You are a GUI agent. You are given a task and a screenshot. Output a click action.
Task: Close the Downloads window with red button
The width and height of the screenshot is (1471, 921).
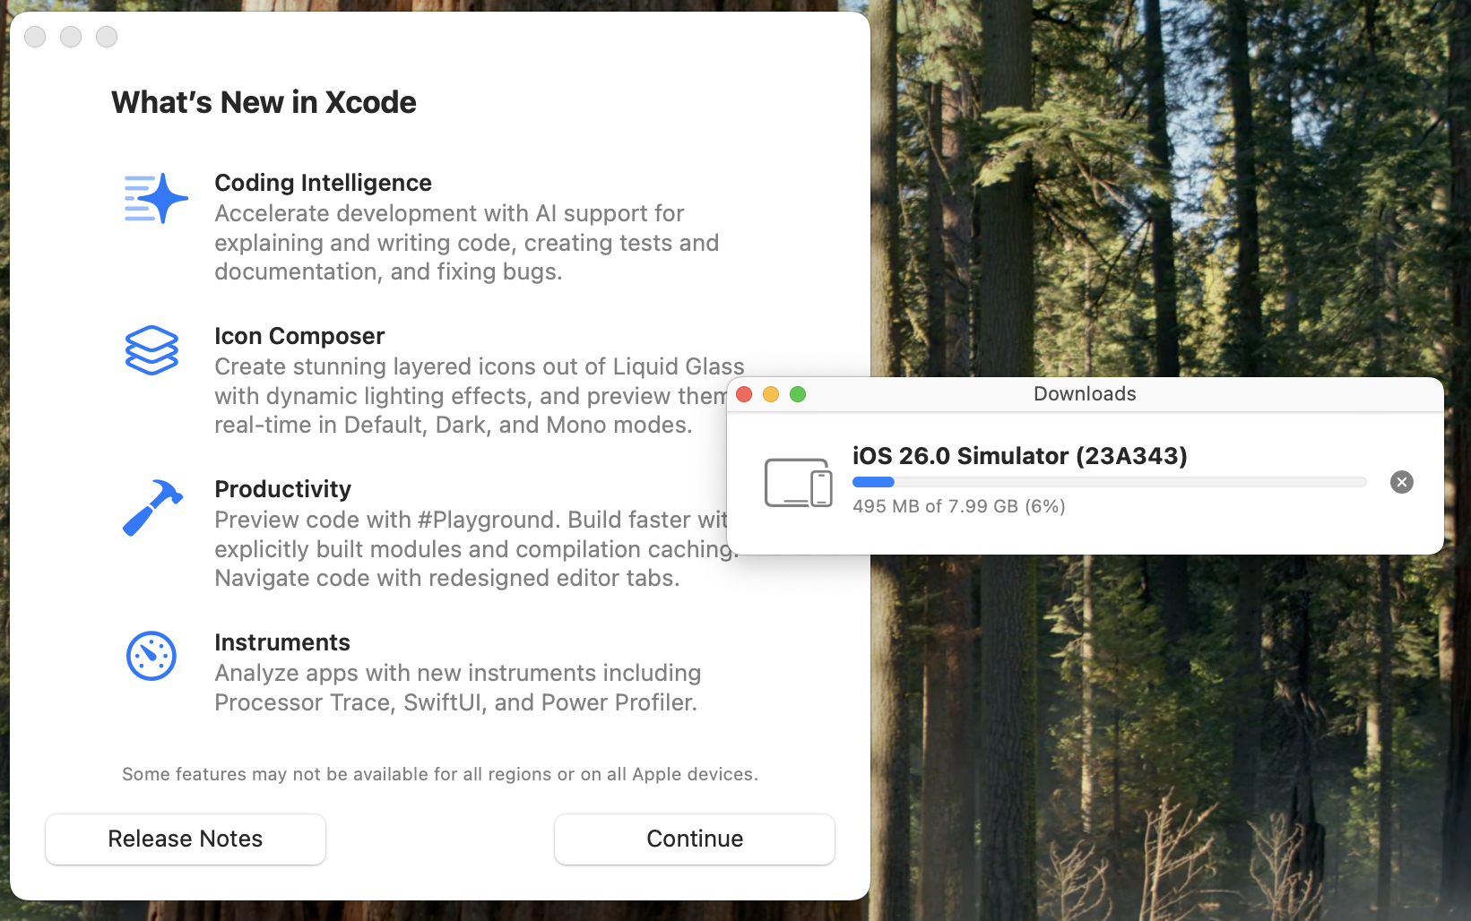[744, 394]
